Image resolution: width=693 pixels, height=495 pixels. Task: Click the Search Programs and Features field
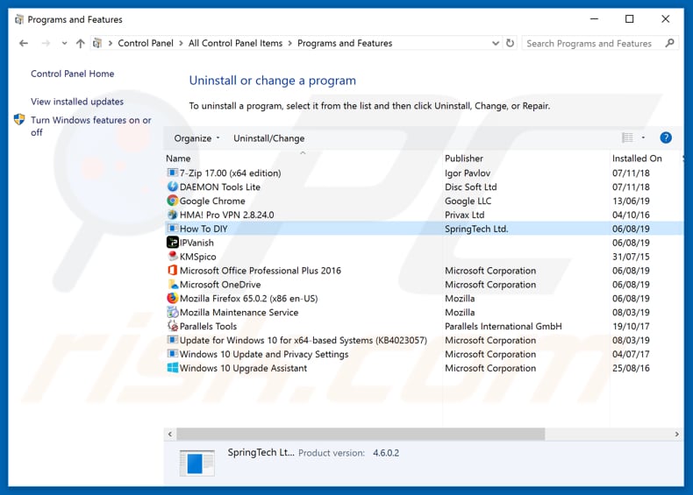point(600,43)
